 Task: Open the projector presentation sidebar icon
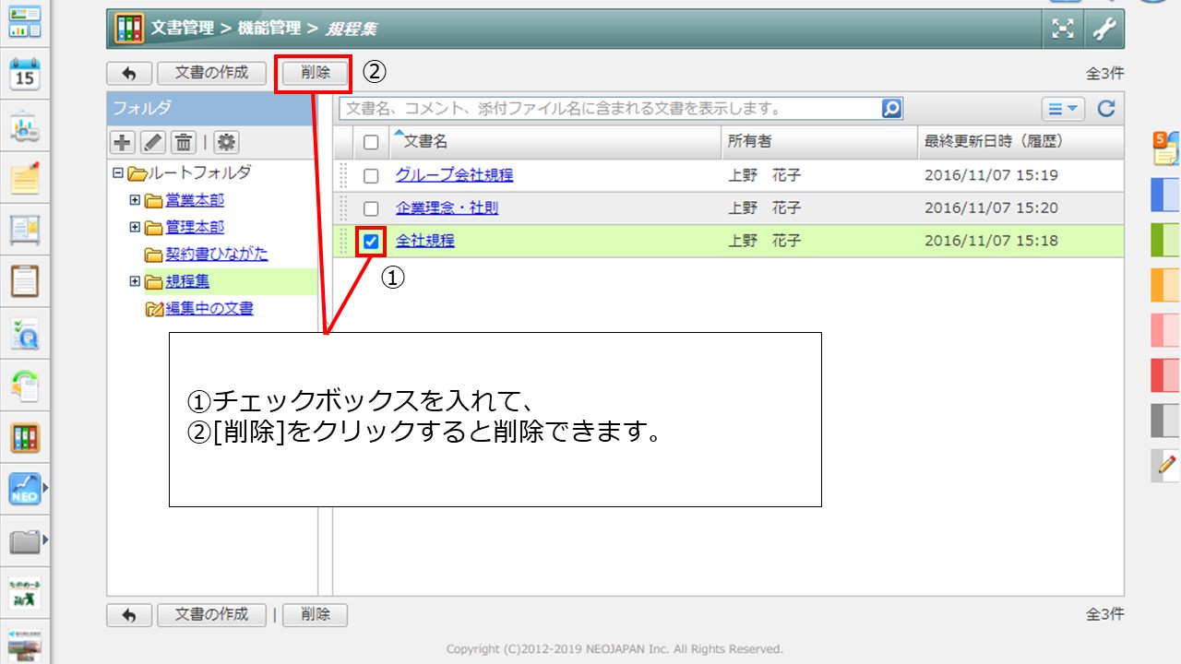25,126
